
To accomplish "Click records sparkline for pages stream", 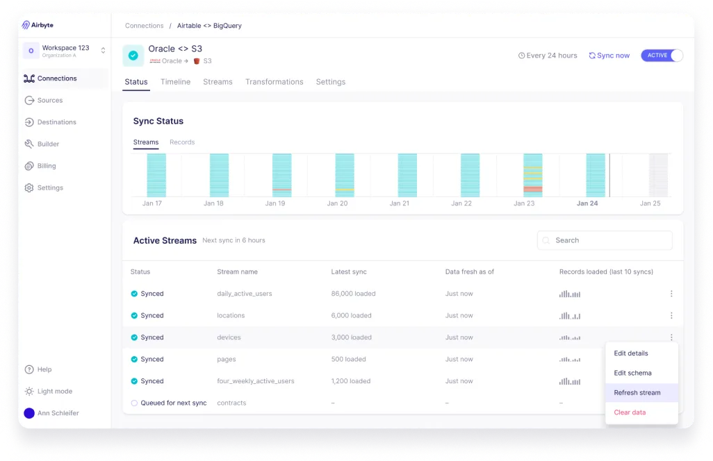I will (570, 359).
